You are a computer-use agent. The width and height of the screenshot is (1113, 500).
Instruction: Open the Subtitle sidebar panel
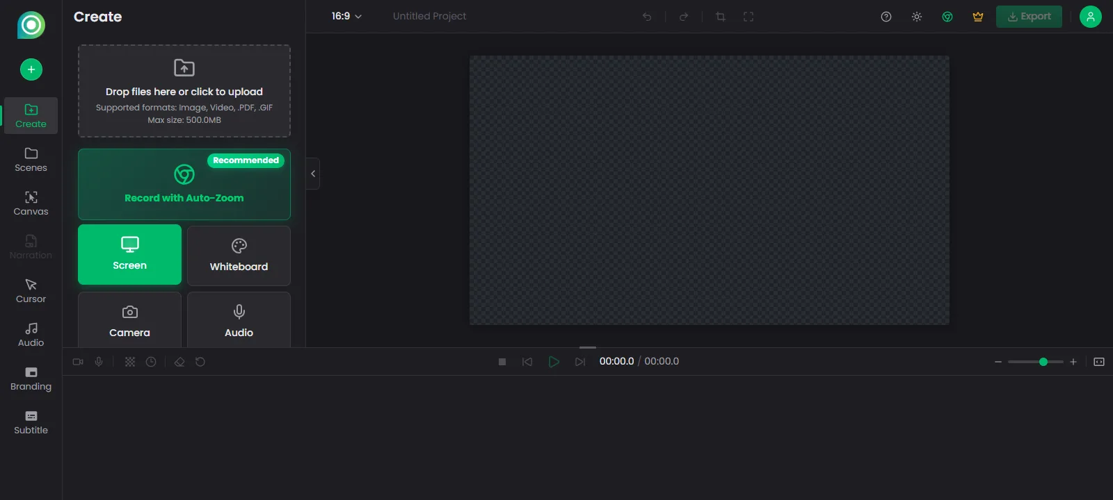click(x=31, y=422)
